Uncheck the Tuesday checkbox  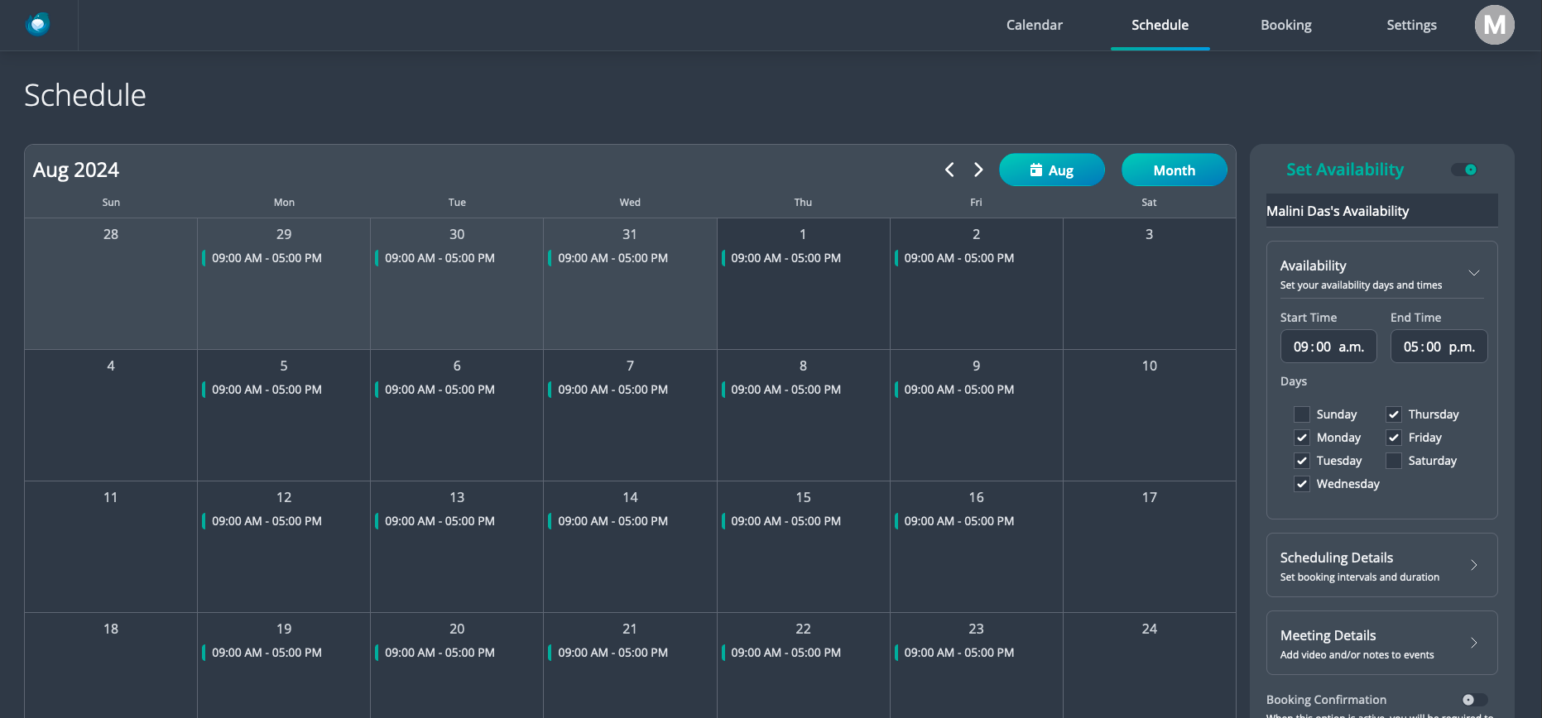pyautogui.click(x=1302, y=461)
